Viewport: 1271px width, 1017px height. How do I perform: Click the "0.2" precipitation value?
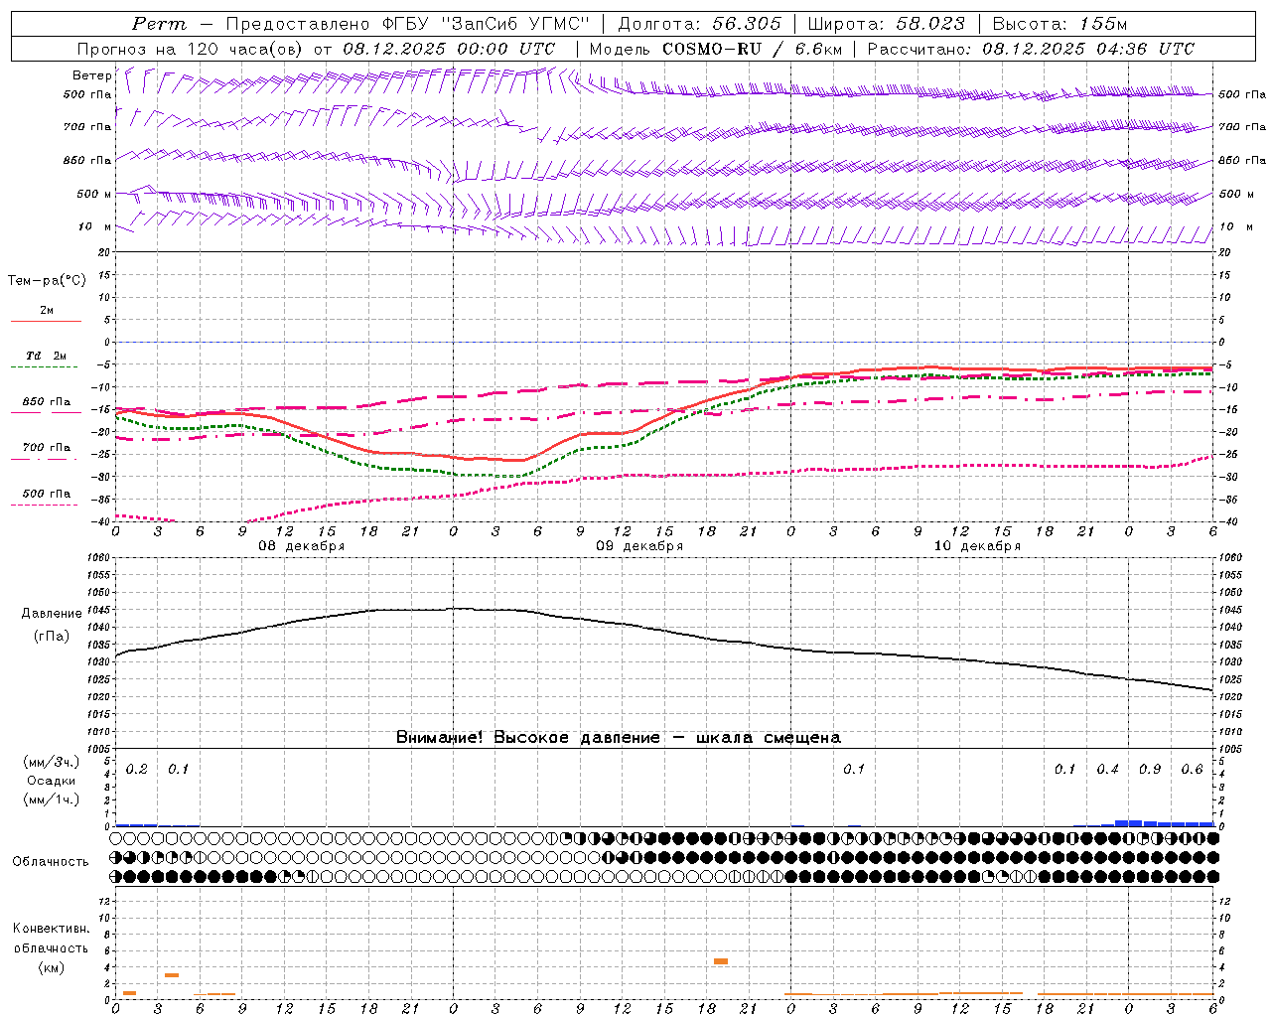(x=137, y=770)
